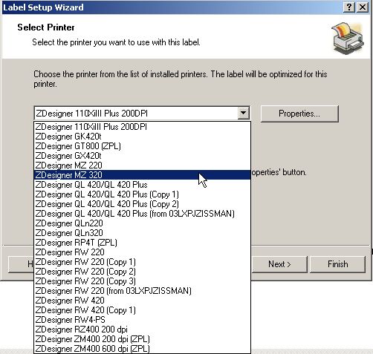Screen dimensions: 373x354
Task: Pick ZDesigner RW 420 printer entry
Action: 142,301
